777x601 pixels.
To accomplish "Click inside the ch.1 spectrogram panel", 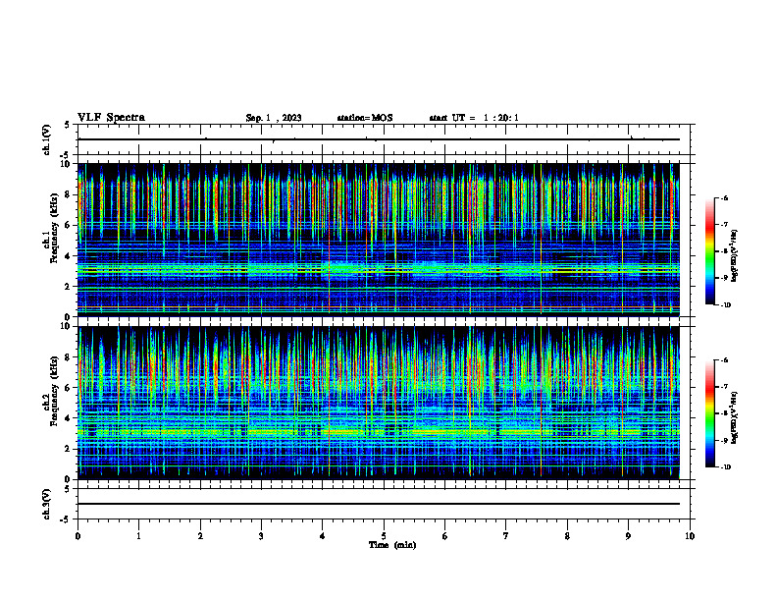I will pos(378,240).
